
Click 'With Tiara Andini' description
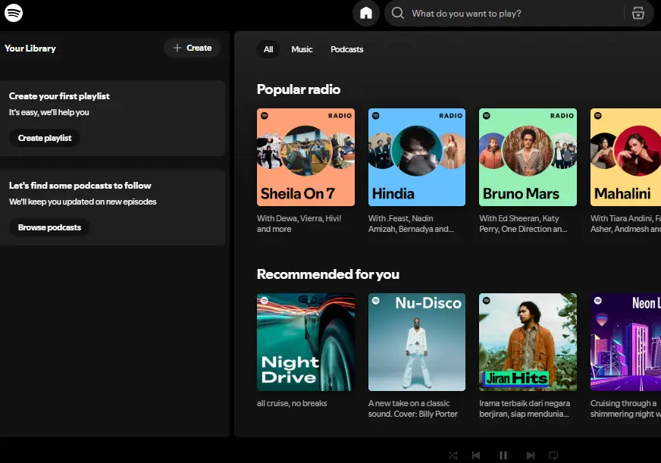point(625,224)
